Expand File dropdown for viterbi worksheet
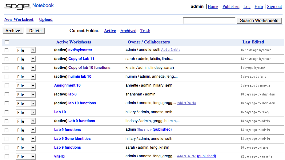Screen dimensions: 285x160 click(x=26, y=157)
